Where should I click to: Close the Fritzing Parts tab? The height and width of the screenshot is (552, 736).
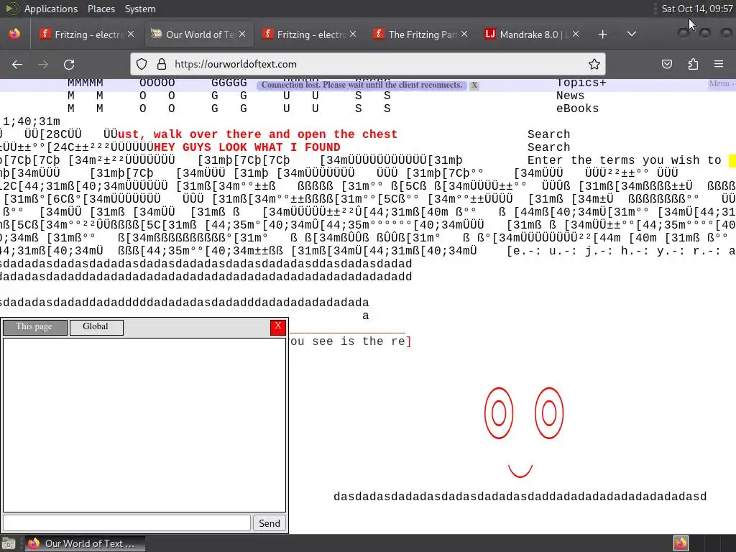point(464,34)
